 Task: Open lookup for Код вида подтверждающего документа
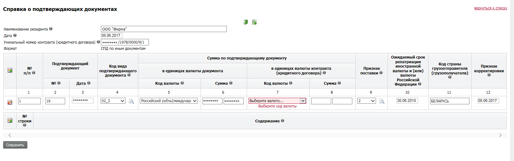pos(131,101)
